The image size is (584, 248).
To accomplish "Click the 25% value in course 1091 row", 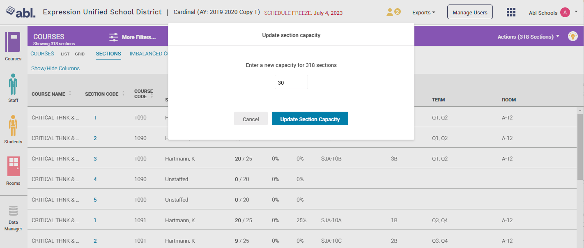I will coord(301,220).
